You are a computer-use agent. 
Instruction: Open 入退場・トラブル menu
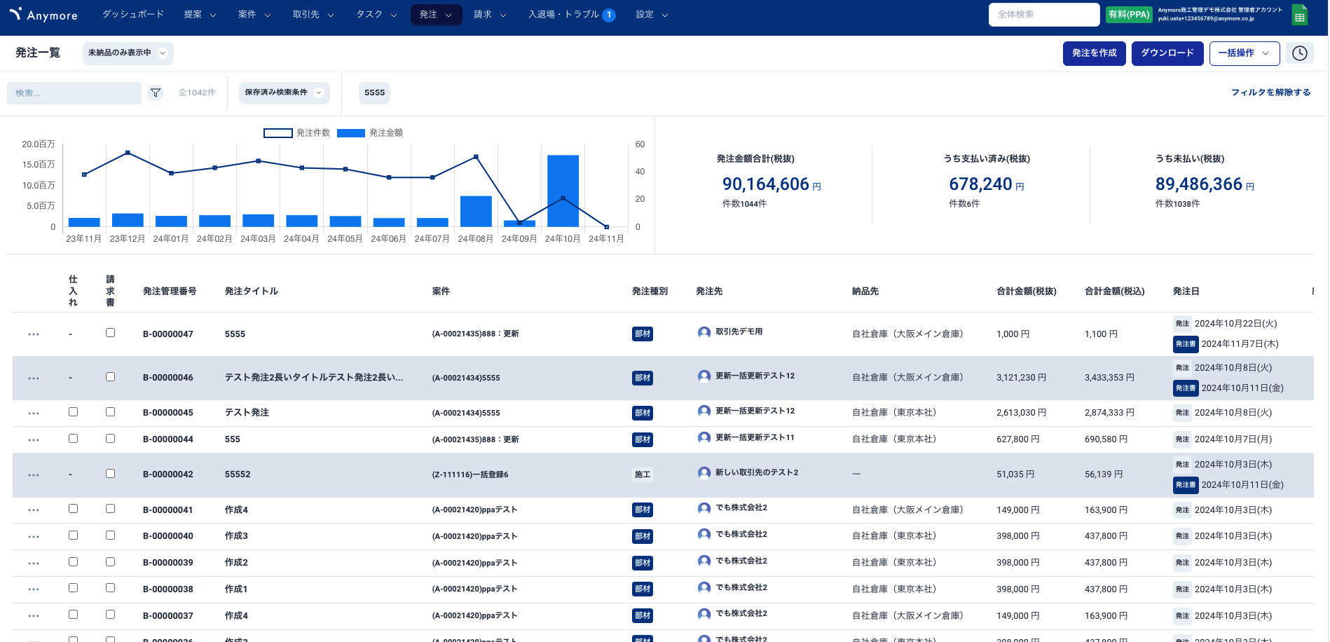(572, 15)
